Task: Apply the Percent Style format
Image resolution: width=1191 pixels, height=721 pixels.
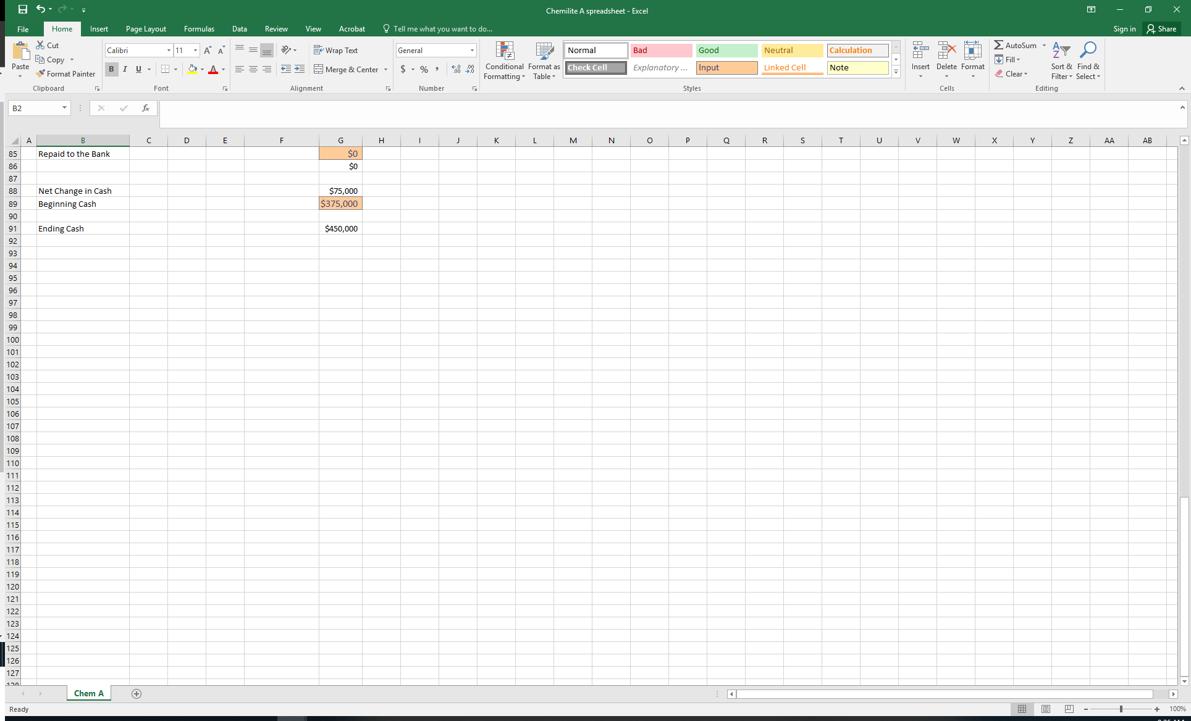Action: tap(424, 70)
